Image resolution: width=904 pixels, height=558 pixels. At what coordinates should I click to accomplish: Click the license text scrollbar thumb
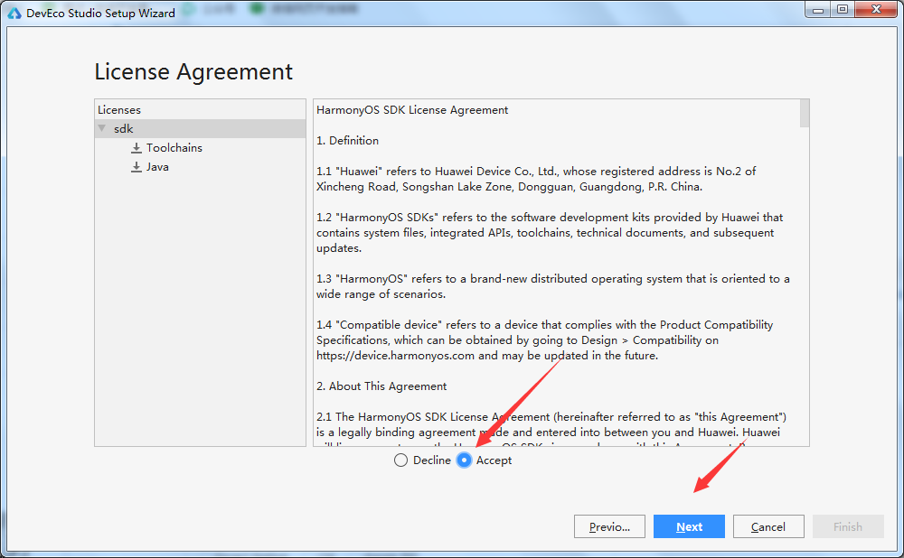[805, 114]
